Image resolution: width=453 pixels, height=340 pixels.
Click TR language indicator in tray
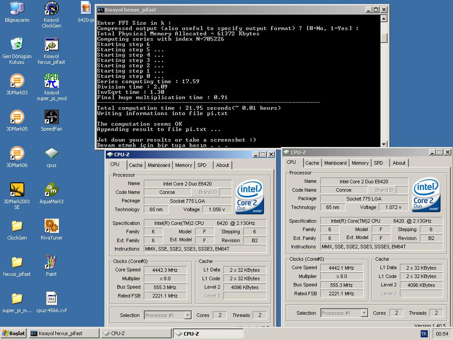point(424,334)
